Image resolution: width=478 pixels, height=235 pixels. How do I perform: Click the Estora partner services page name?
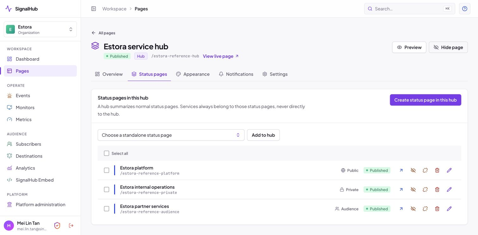[144, 206]
